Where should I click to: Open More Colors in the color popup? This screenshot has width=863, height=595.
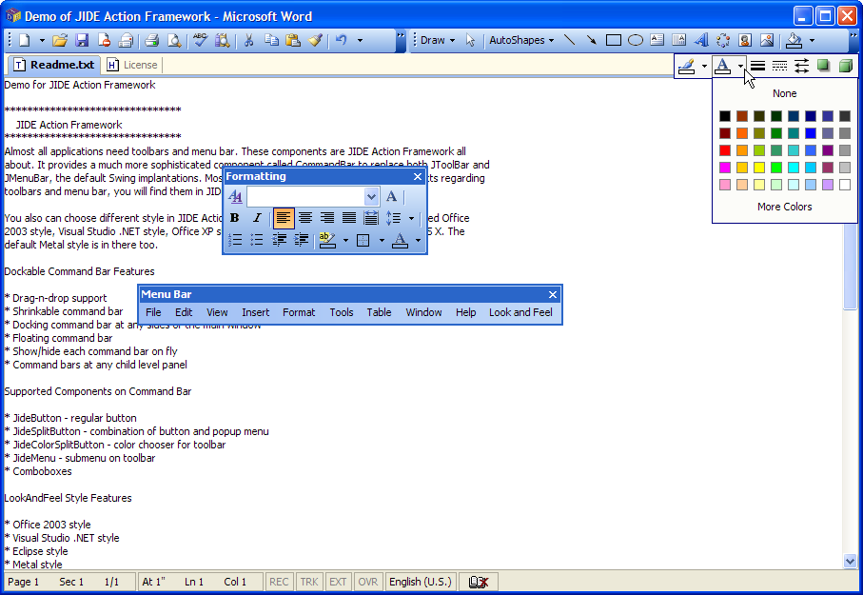pyautogui.click(x=784, y=207)
